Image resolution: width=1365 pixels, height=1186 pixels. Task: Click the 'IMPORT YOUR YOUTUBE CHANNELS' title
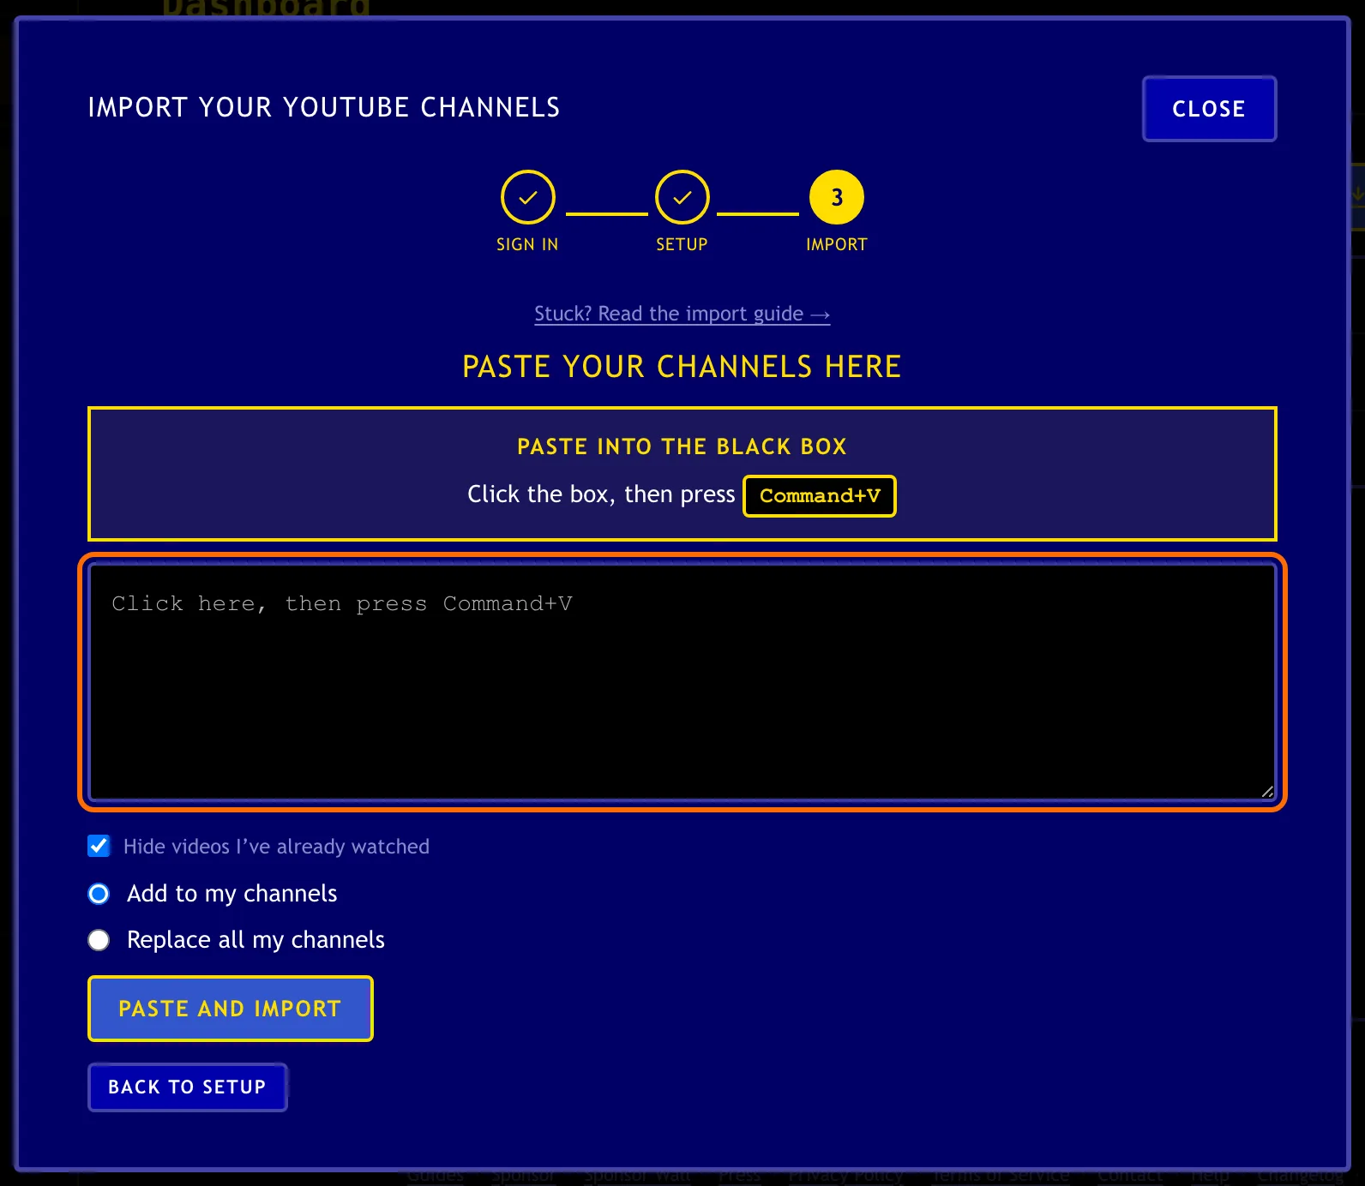click(324, 107)
